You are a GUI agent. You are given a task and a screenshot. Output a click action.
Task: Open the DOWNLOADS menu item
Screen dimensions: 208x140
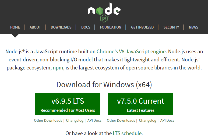click(x=61, y=27)
